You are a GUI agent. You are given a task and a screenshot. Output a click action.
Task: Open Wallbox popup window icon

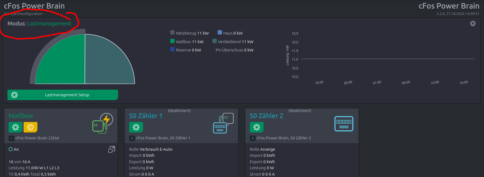pyautogui.click(x=112, y=149)
